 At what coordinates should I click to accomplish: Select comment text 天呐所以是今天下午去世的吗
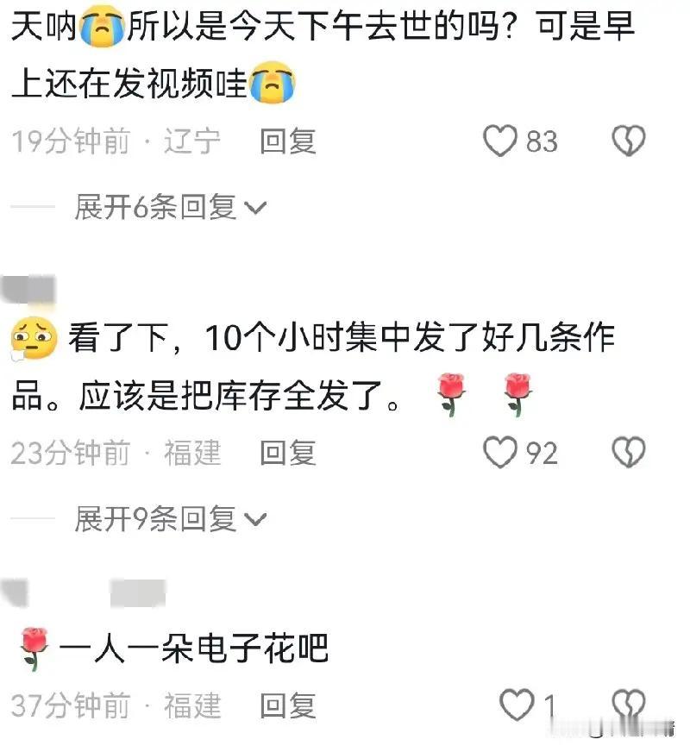click(x=264, y=26)
